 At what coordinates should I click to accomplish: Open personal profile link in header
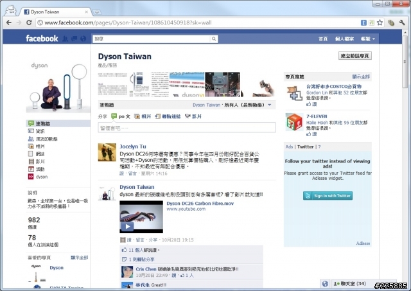tap(344, 39)
